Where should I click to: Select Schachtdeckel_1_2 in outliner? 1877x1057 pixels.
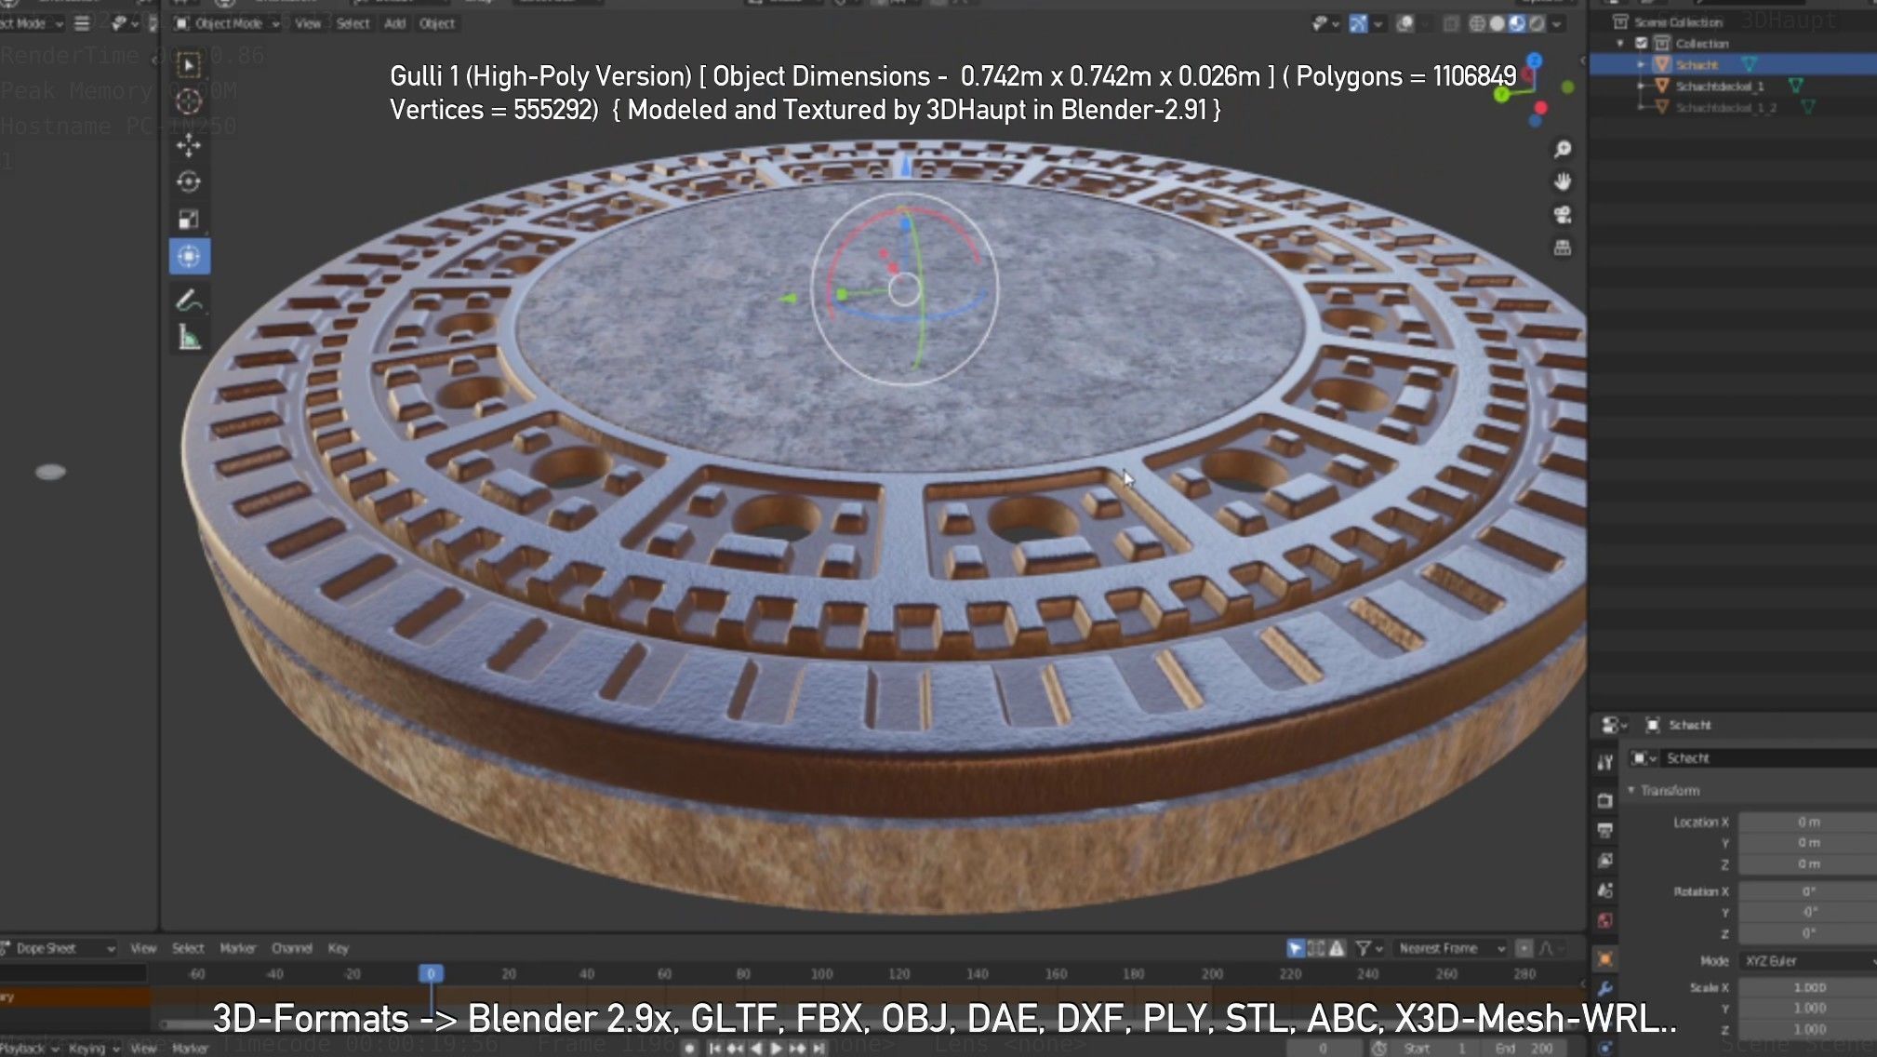click(1726, 107)
